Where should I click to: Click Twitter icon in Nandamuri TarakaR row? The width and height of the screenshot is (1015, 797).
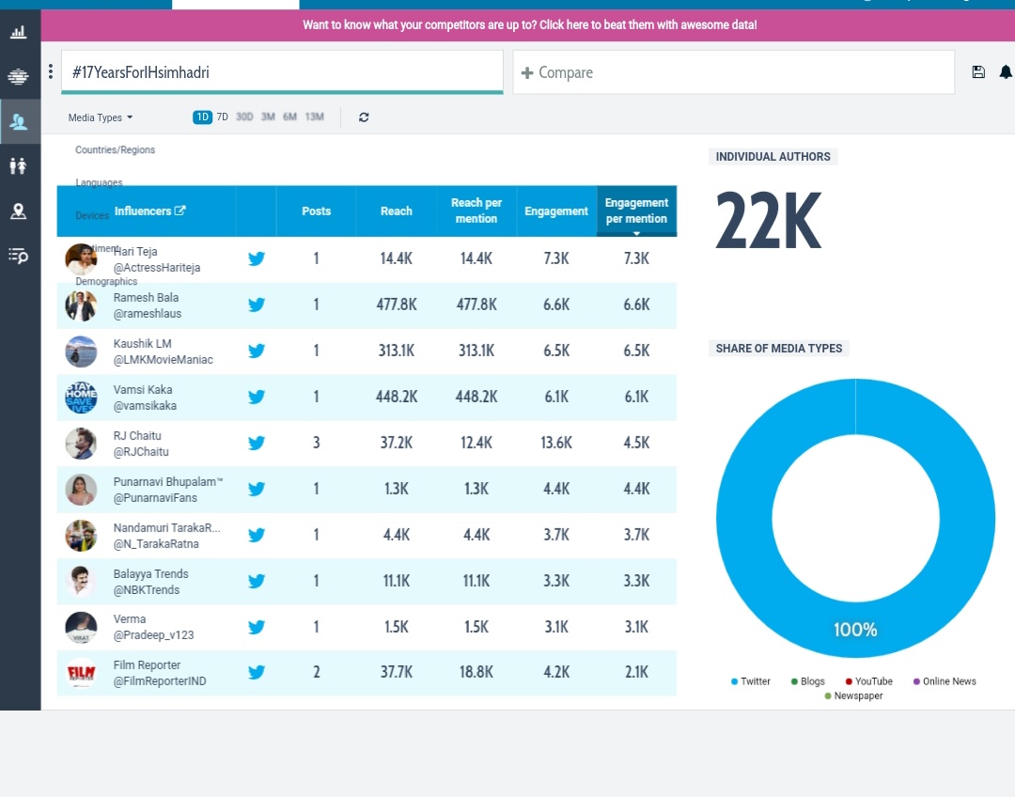tap(257, 535)
